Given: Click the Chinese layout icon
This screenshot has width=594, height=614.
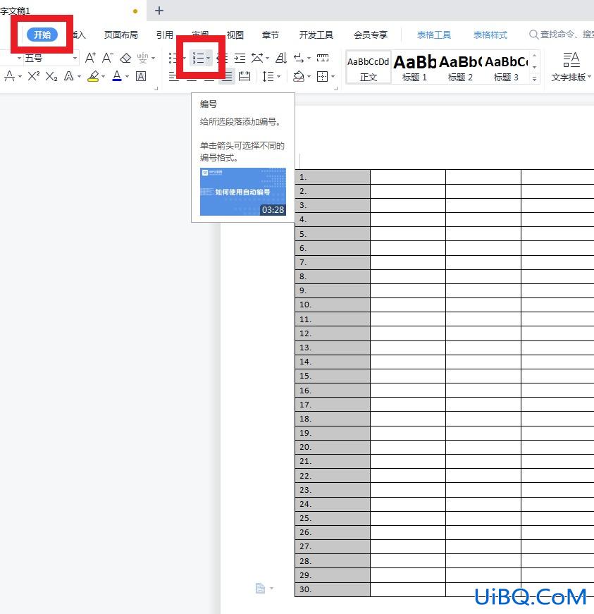Looking at the screenshot, I should point(257,58).
